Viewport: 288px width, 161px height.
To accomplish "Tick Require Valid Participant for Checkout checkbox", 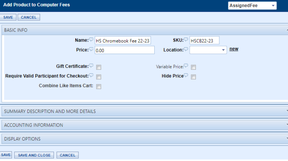I will [99, 77].
